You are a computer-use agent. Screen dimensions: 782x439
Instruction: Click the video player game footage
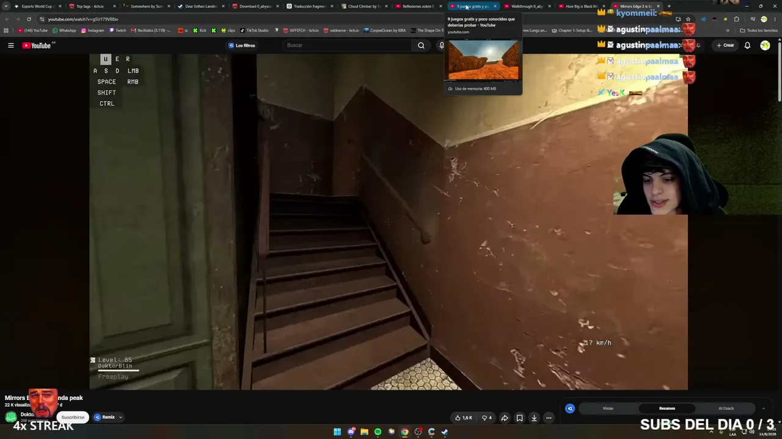389,222
